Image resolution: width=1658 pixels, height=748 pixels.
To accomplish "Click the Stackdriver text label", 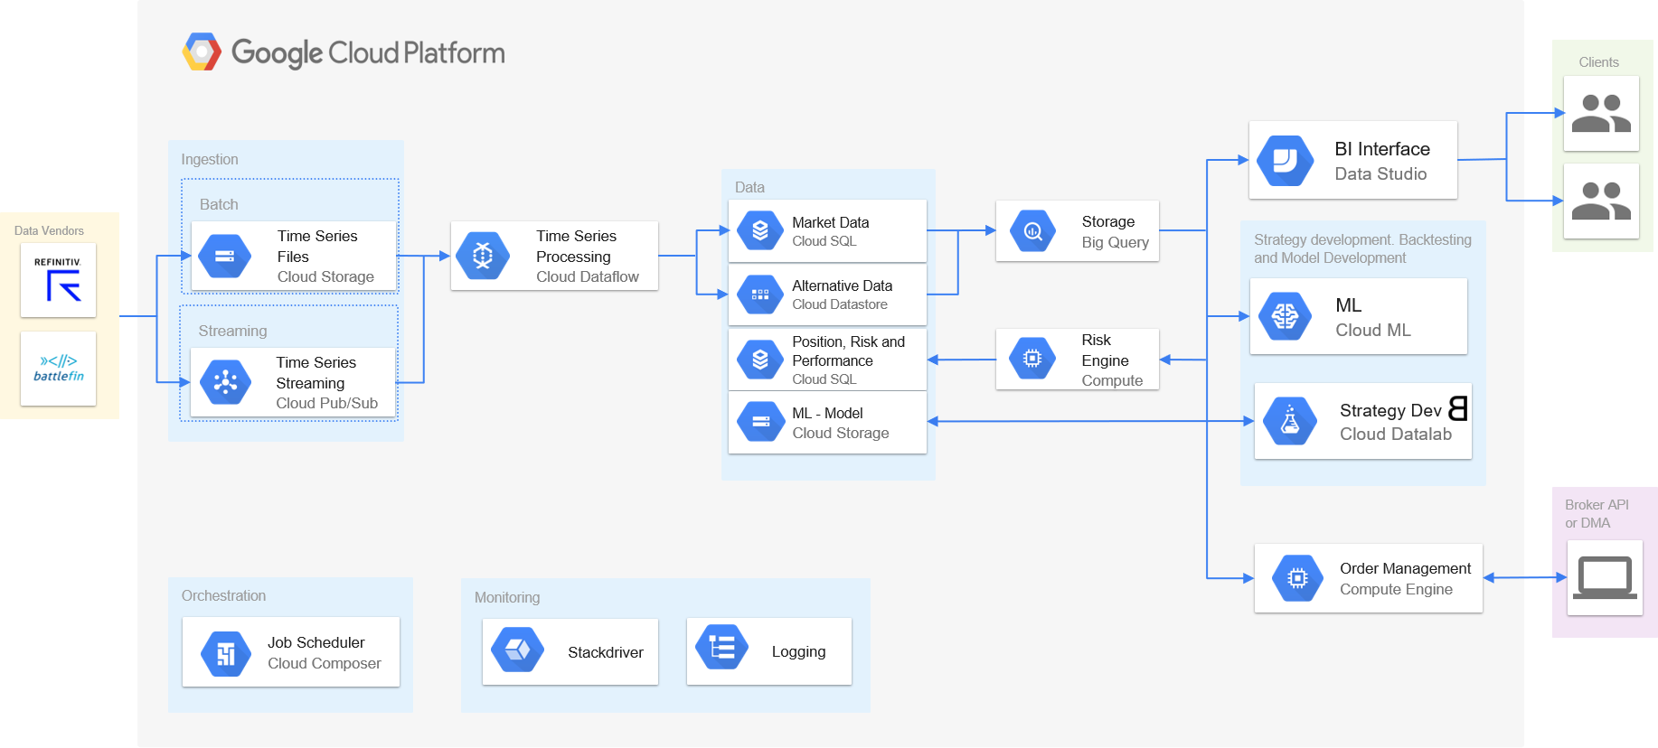I will point(605,652).
